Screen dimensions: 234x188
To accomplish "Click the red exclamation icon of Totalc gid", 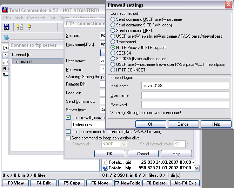I will coord(105,162).
